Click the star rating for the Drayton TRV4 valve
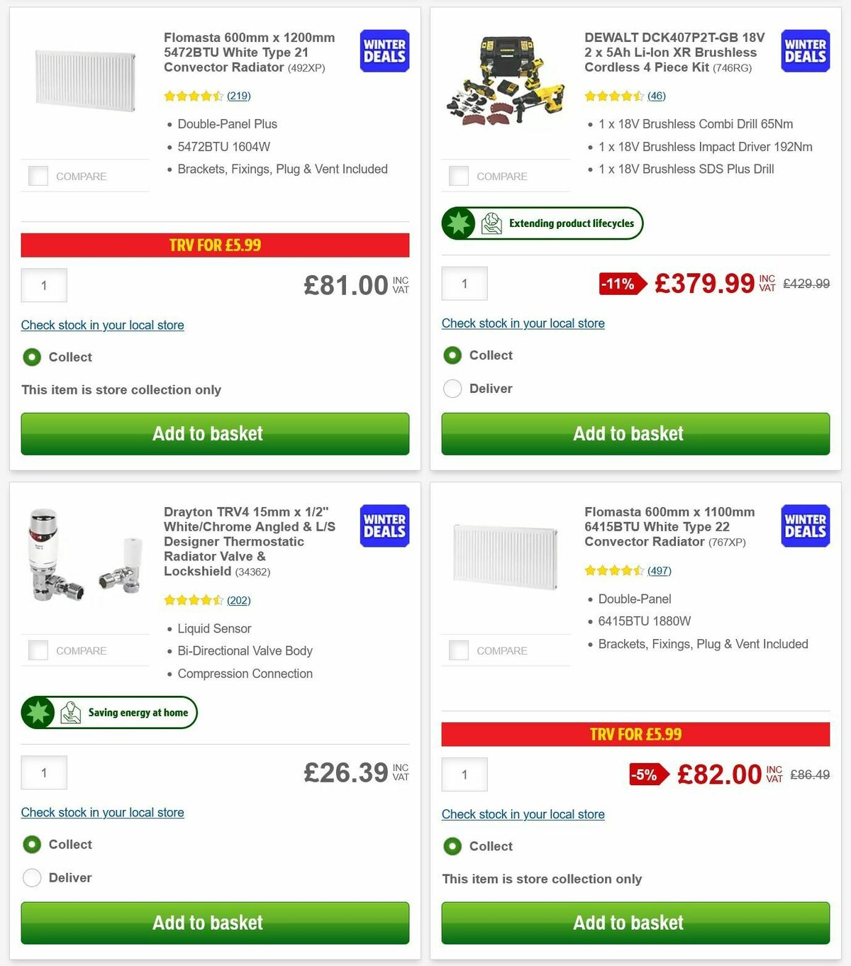The image size is (851, 966). click(194, 600)
